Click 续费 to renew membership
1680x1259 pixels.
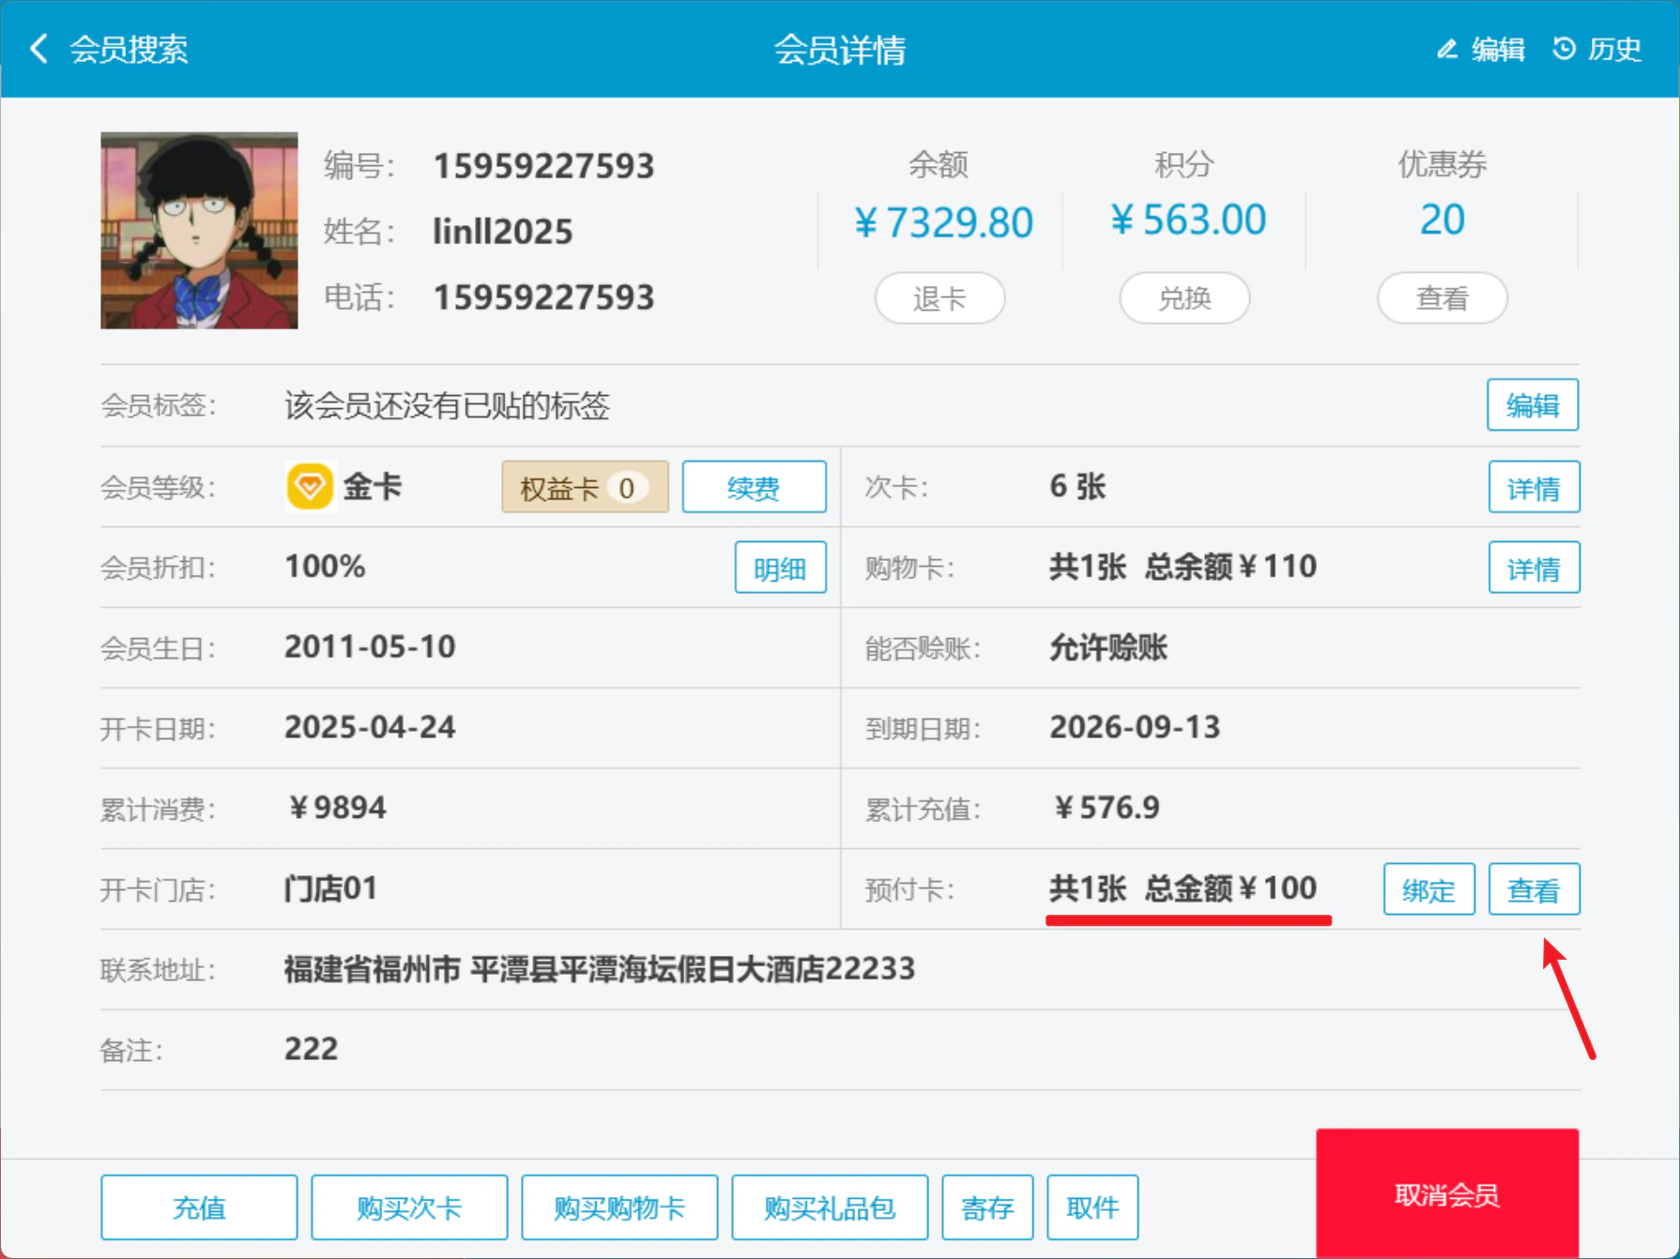tap(754, 487)
